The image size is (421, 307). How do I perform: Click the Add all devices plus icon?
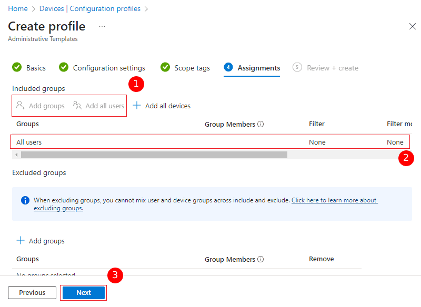(x=137, y=106)
